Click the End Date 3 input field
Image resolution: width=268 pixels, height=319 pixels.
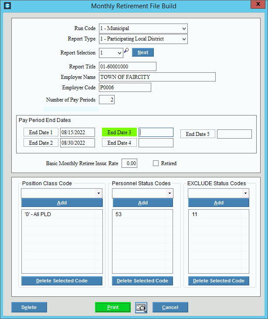156,132
